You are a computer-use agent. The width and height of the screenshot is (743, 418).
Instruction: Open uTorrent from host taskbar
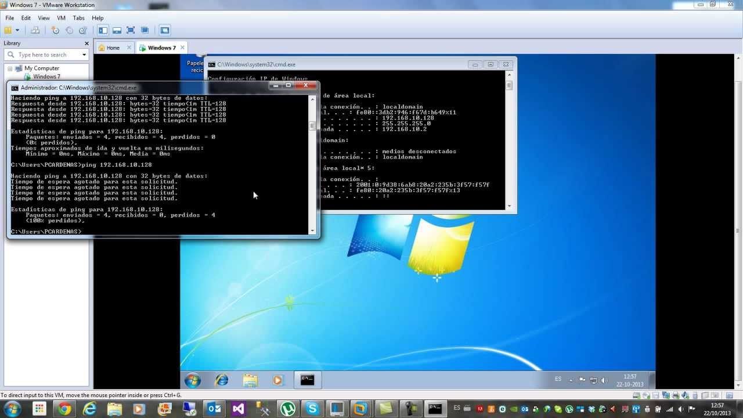(288, 409)
